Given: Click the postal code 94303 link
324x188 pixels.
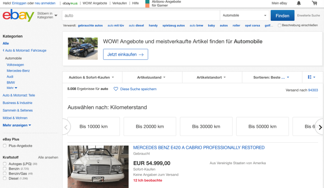Looking at the screenshot, I should coord(313,90).
